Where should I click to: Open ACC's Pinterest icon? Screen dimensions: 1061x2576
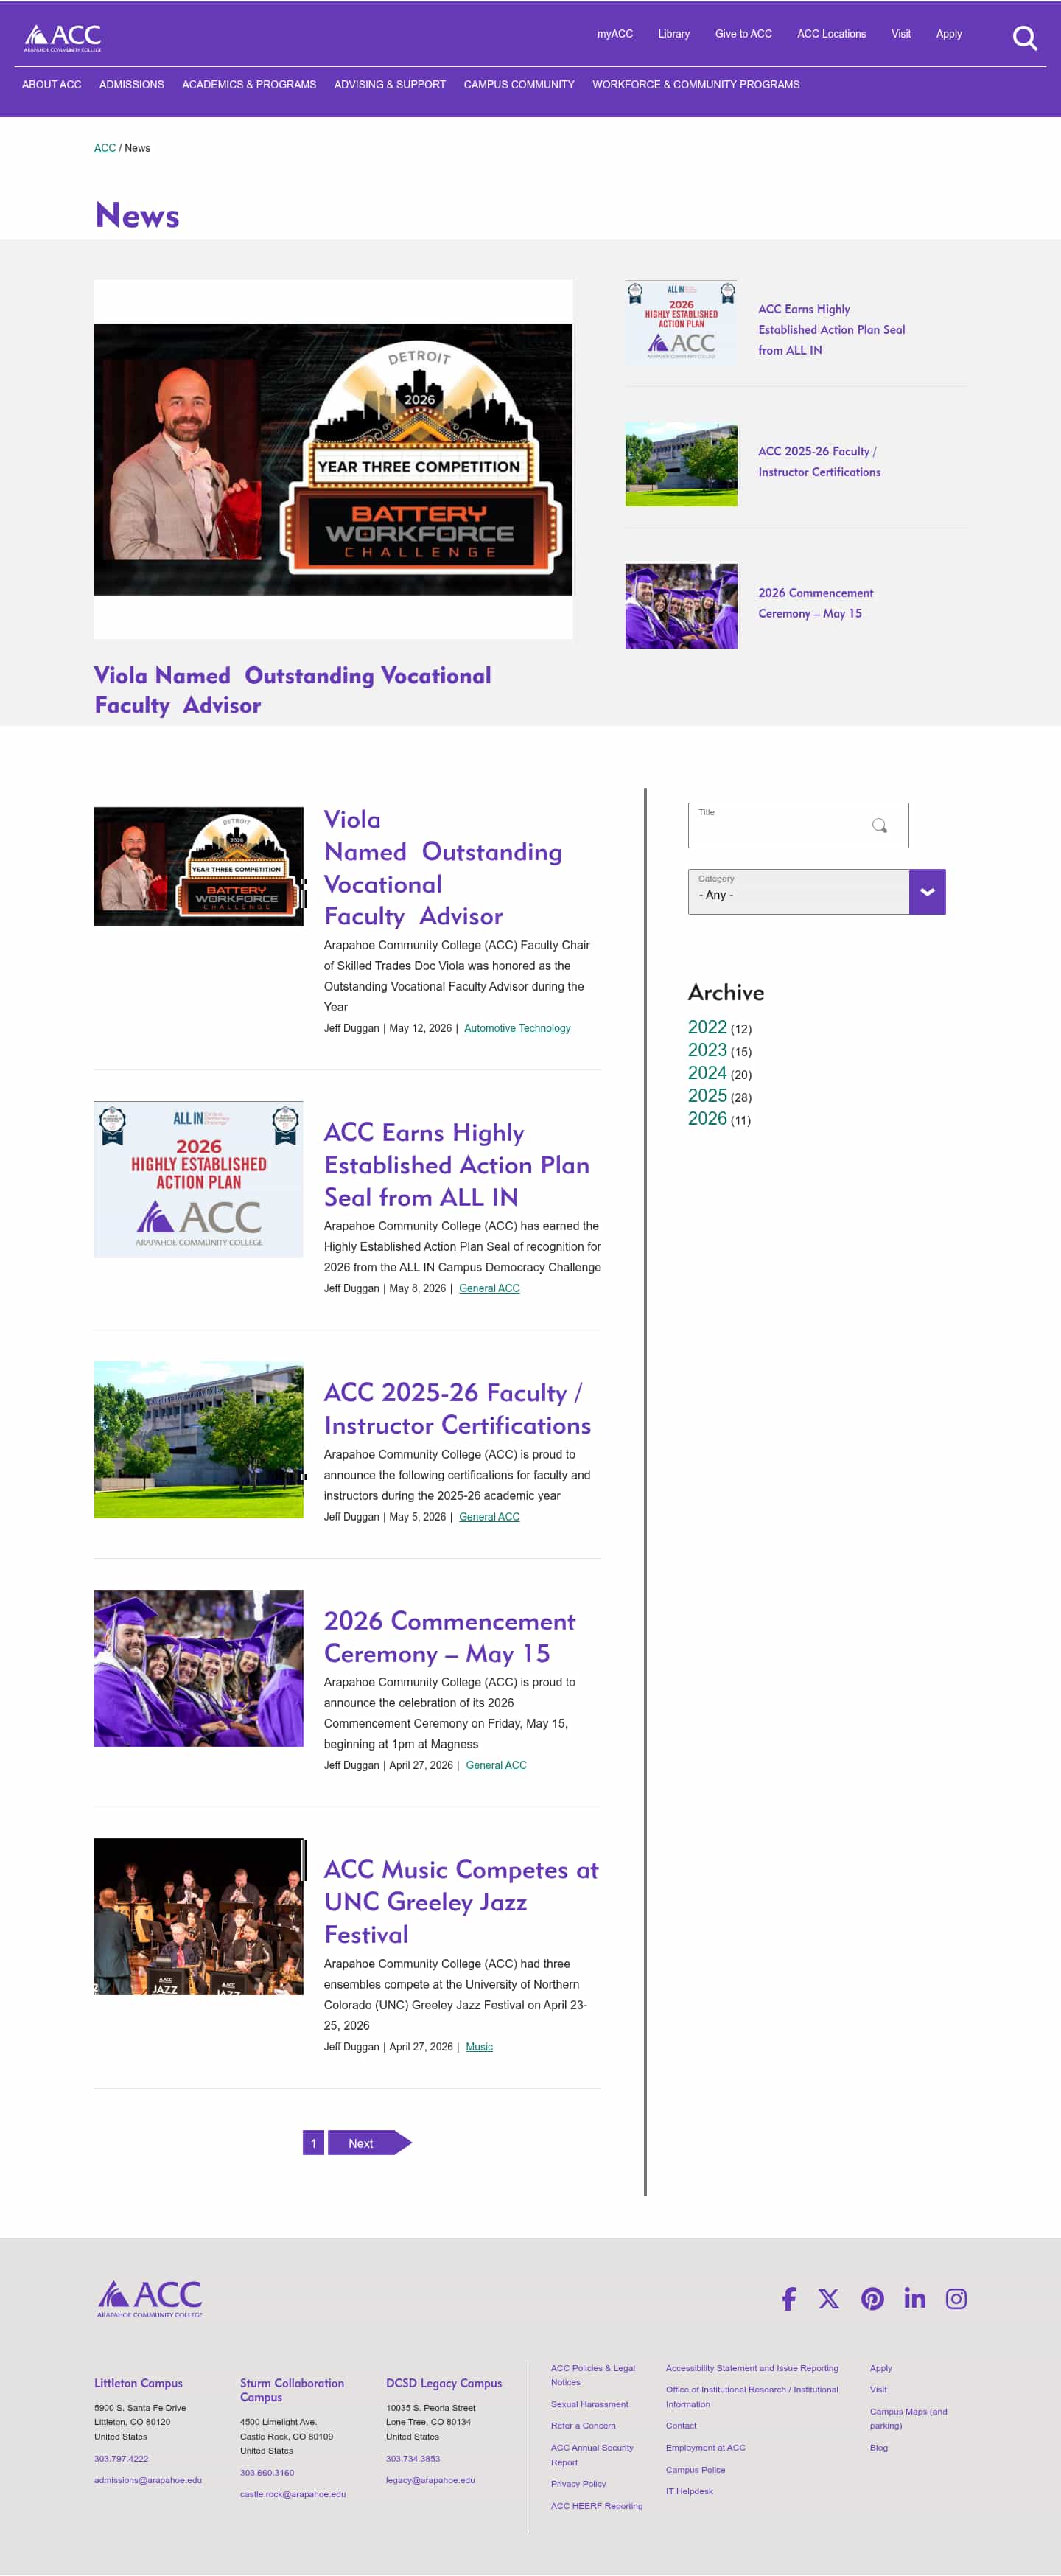(x=872, y=2298)
